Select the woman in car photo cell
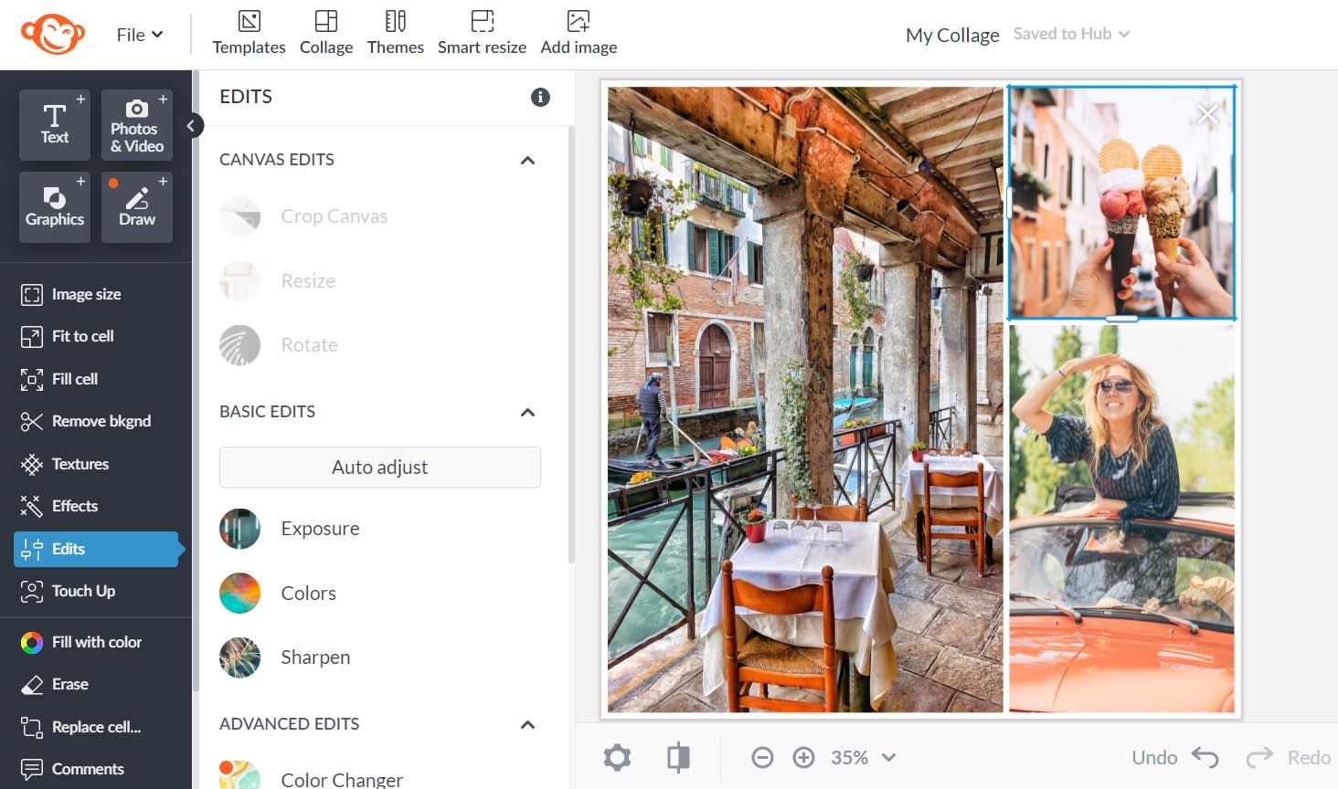This screenshot has height=789, width=1338. pos(1121,518)
